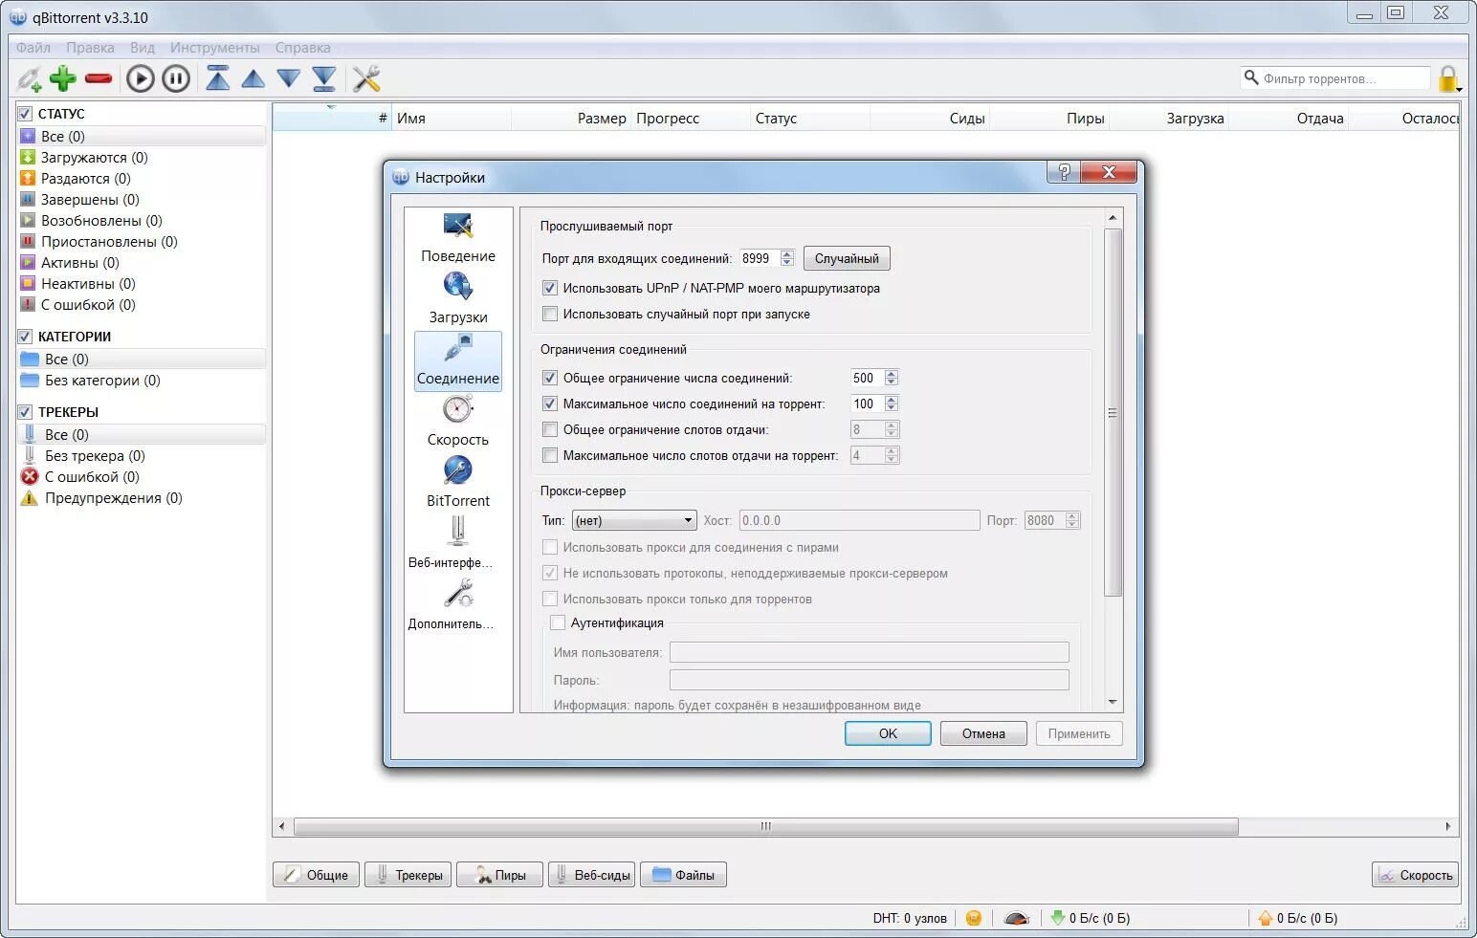1477x938 pixels.
Task: Click the queue down arrow icon
Action: [x=289, y=78]
